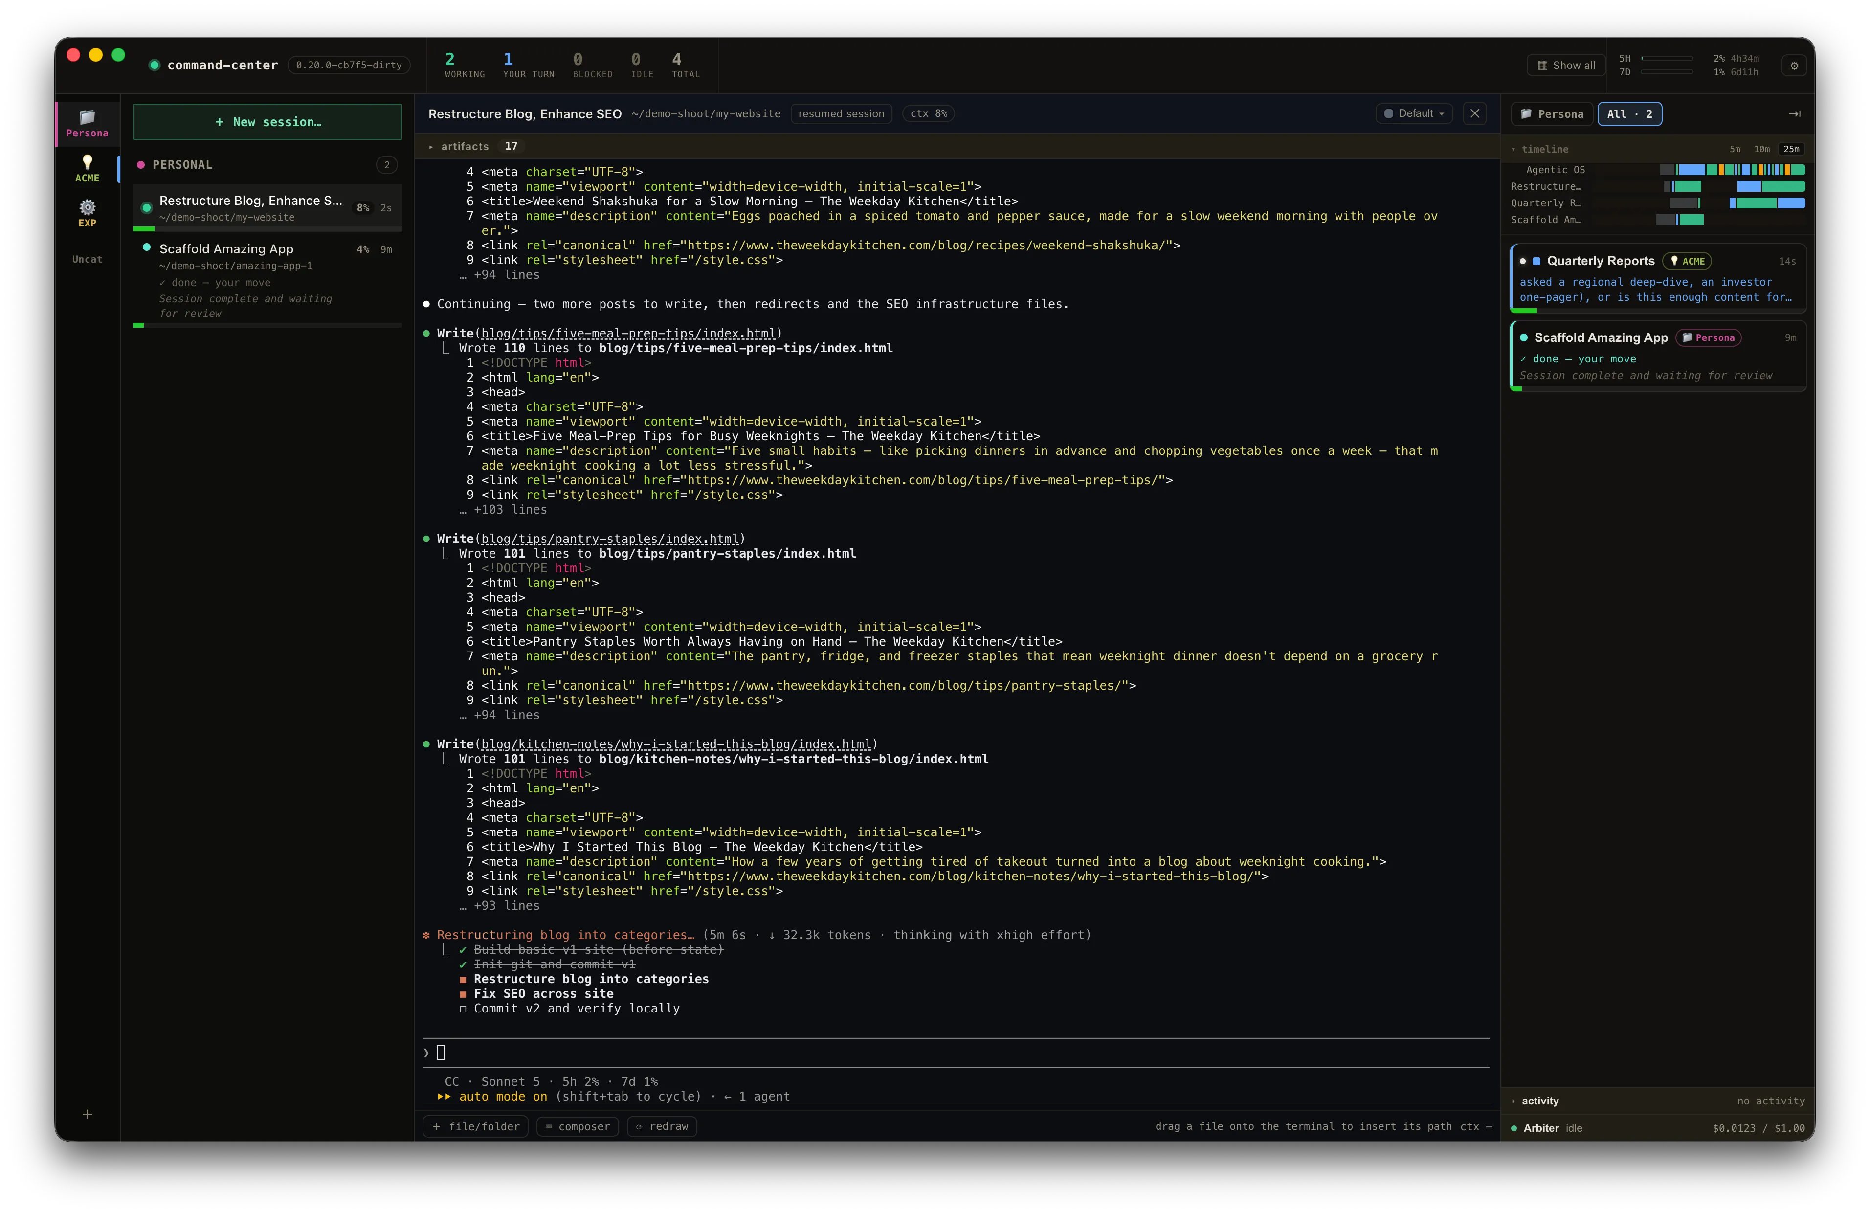Toggle the Show all checkbox

(x=1566, y=65)
